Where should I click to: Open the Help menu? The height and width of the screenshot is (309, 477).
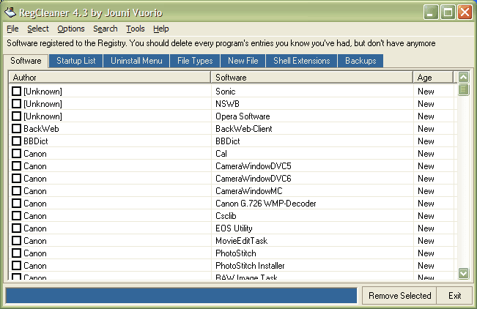[161, 29]
